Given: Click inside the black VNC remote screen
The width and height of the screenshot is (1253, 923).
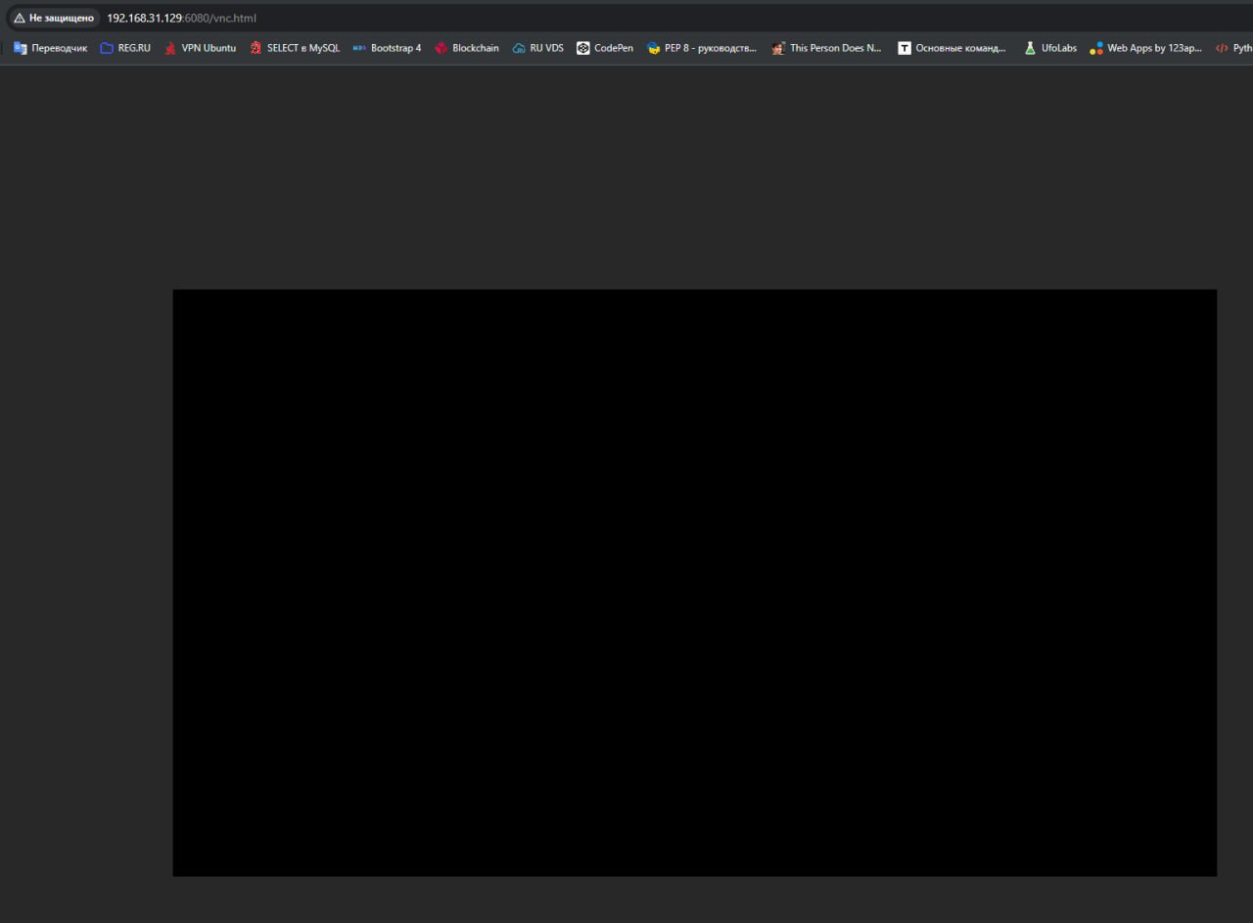Looking at the screenshot, I should tap(694, 582).
